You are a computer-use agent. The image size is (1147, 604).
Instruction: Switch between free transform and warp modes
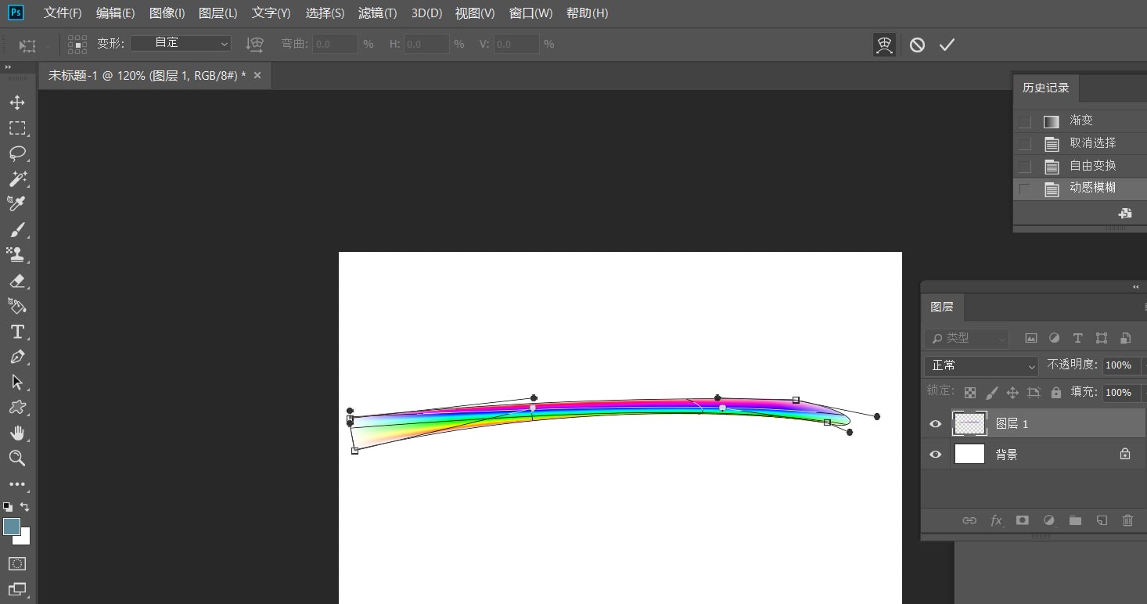click(x=885, y=45)
